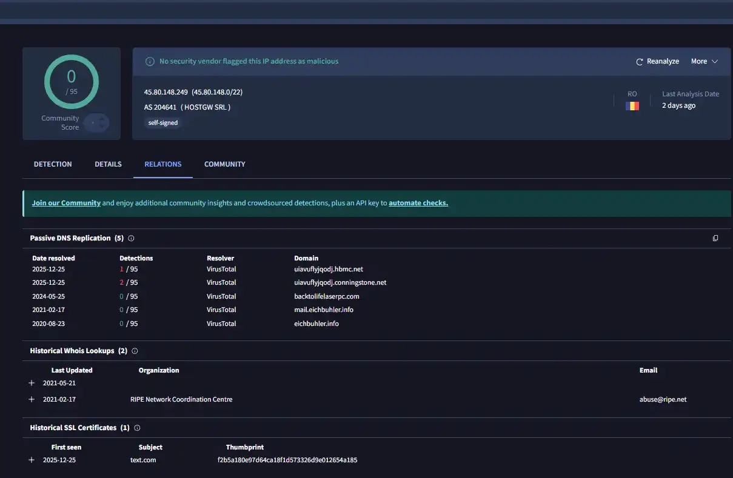
Task: Follow the automate checks link
Action: coord(418,204)
